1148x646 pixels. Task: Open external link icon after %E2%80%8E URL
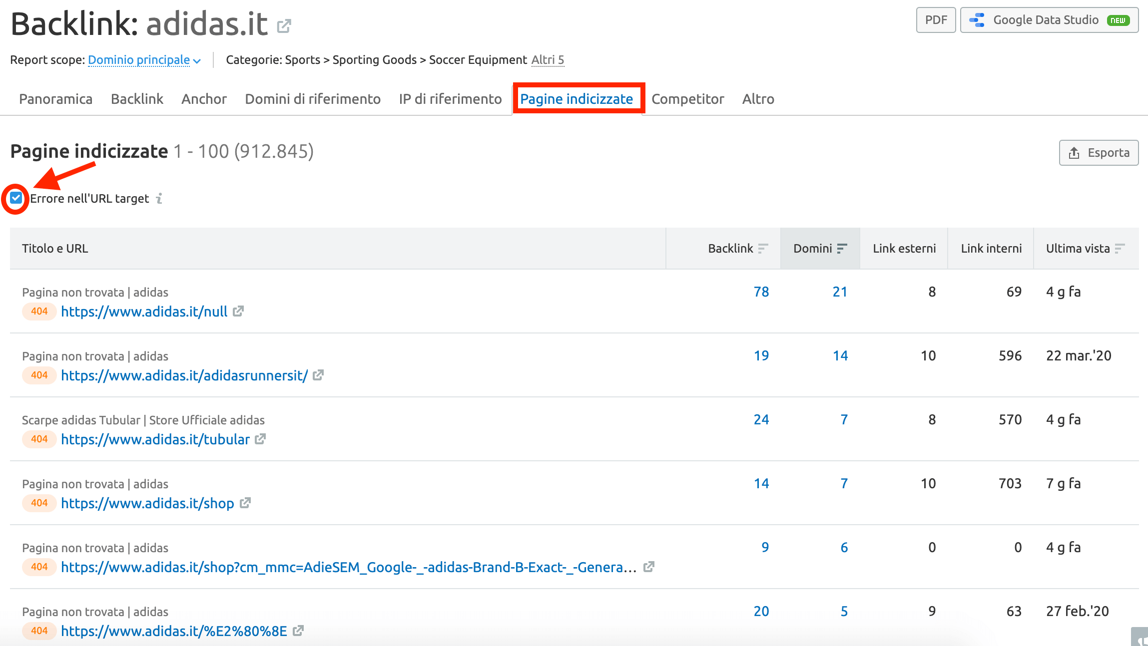pyautogui.click(x=298, y=631)
